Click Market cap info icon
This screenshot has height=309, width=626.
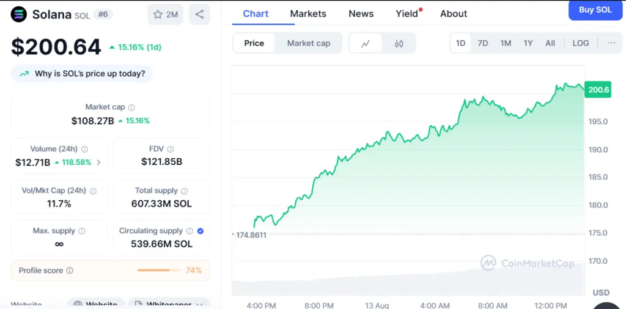tap(131, 107)
